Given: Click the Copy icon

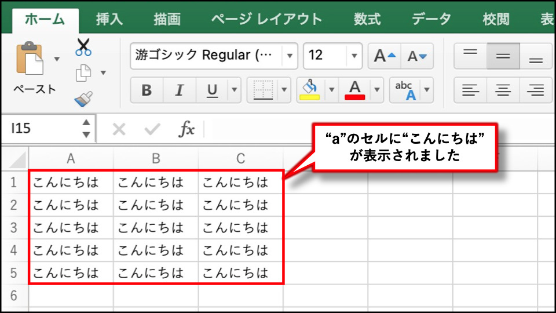Looking at the screenshot, I should click(83, 73).
